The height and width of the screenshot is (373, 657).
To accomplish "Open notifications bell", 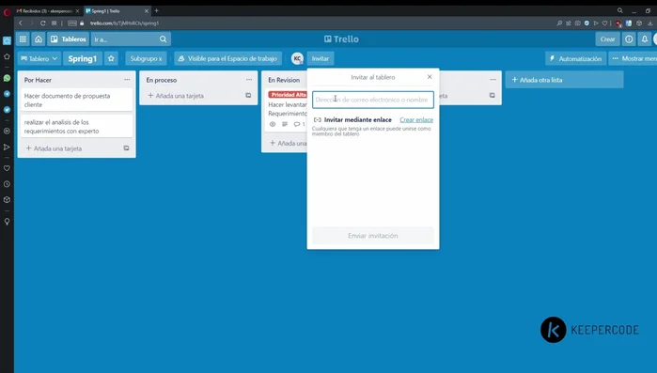I will tap(645, 39).
